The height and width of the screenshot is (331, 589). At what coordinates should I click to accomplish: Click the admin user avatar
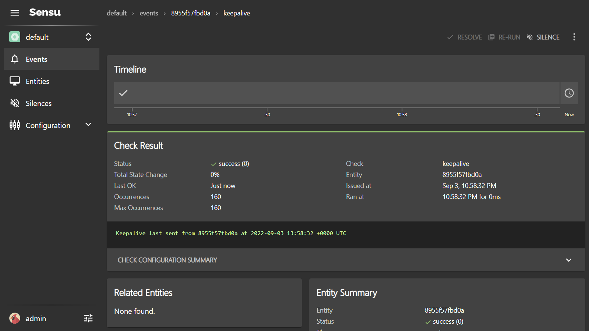coord(15,318)
